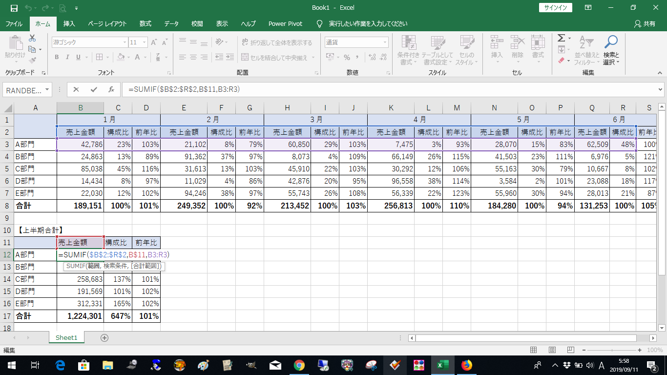Image resolution: width=667 pixels, height=375 pixels.
Task: Click the Windows Start button
Action: [x=11, y=365]
